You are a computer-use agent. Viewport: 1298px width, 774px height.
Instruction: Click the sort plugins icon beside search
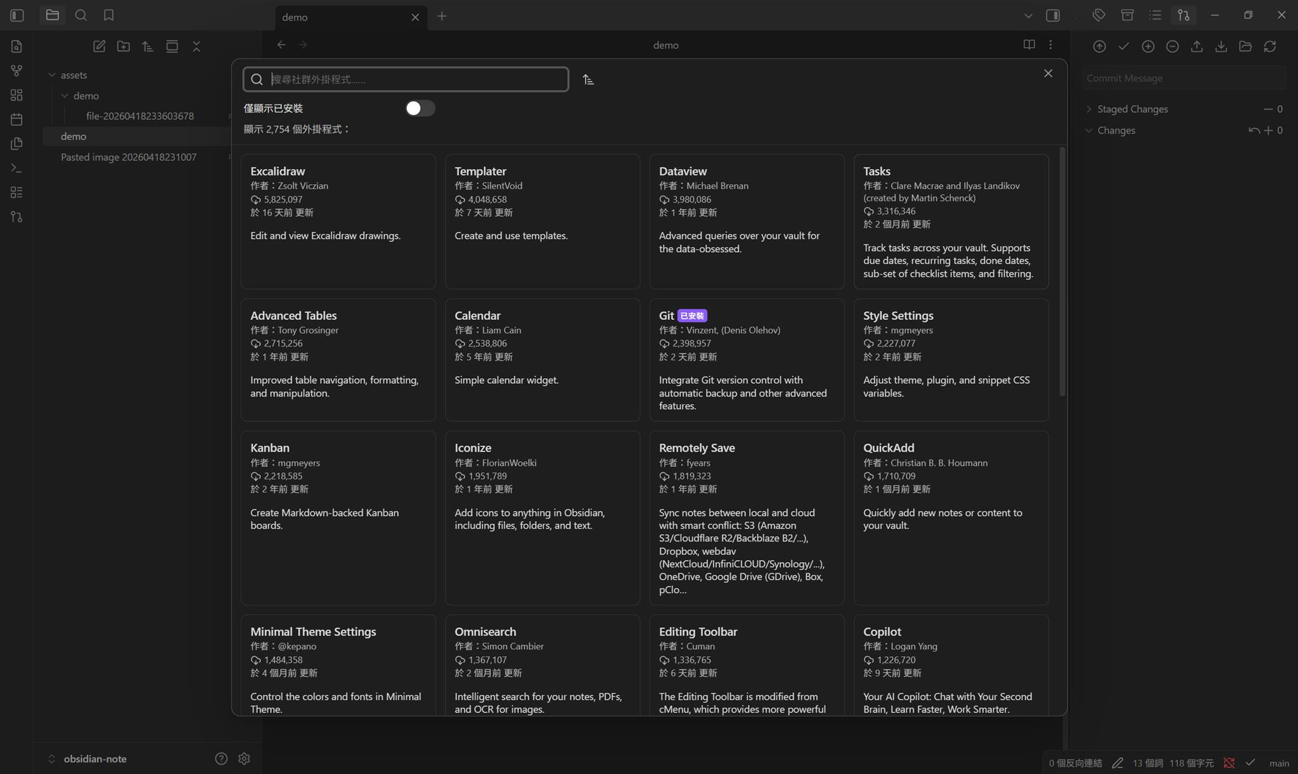click(x=588, y=80)
